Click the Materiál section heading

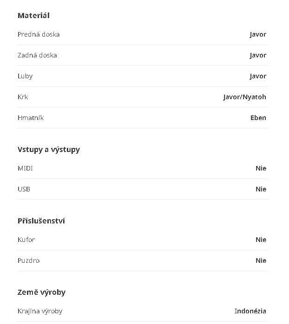[x=33, y=15]
